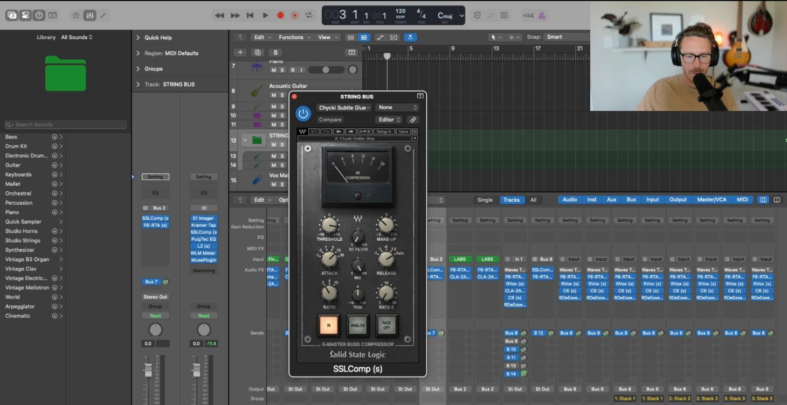This screenshot has width=787, height=405.
Task: Open the Editors pencil button
Action: pos(103,15)
